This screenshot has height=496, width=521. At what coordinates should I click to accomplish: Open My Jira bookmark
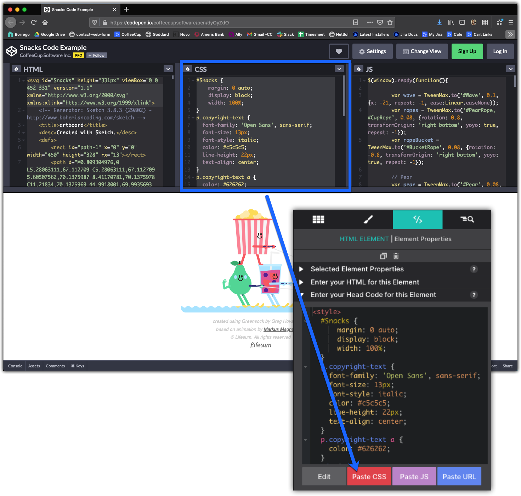point(432,34)
